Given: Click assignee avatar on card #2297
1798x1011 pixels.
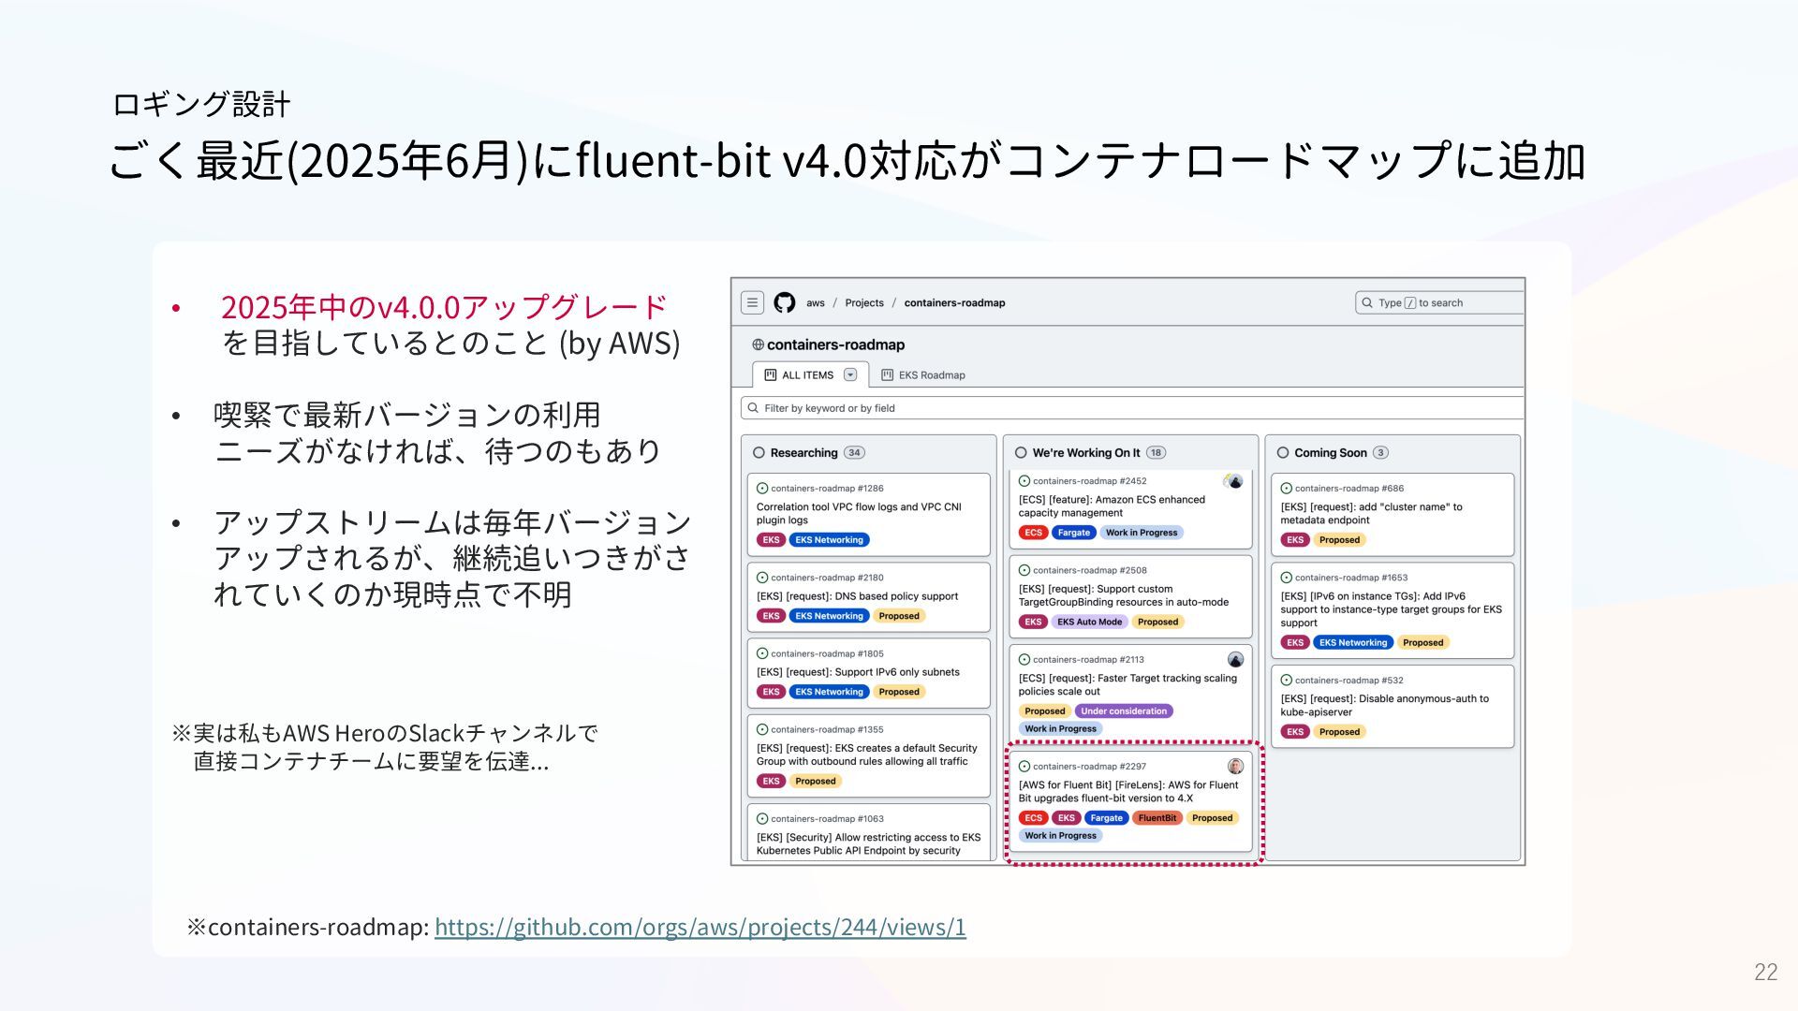Looking at the screenshot, I should pyautogui.click(x=1235, y=766).
